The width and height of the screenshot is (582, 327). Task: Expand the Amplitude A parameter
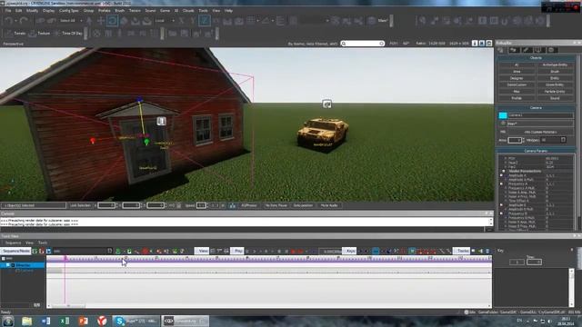pyautogui.click(x=501, y=175)
